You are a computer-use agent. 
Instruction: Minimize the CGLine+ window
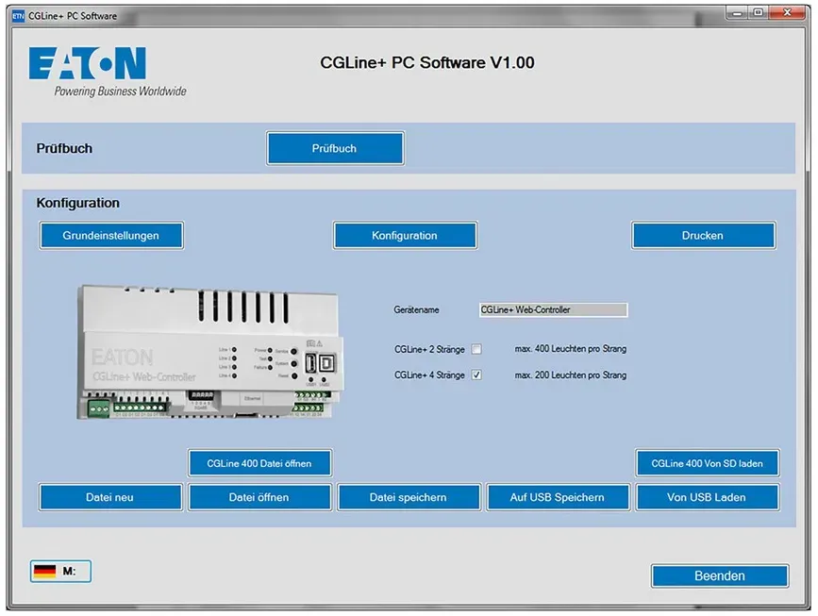click(737, 13)
